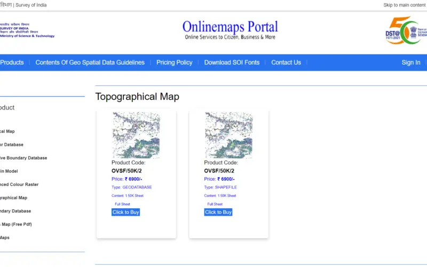Click the DST 50 years logo
This screenshot has height=267, width=427.
point(406,30)
